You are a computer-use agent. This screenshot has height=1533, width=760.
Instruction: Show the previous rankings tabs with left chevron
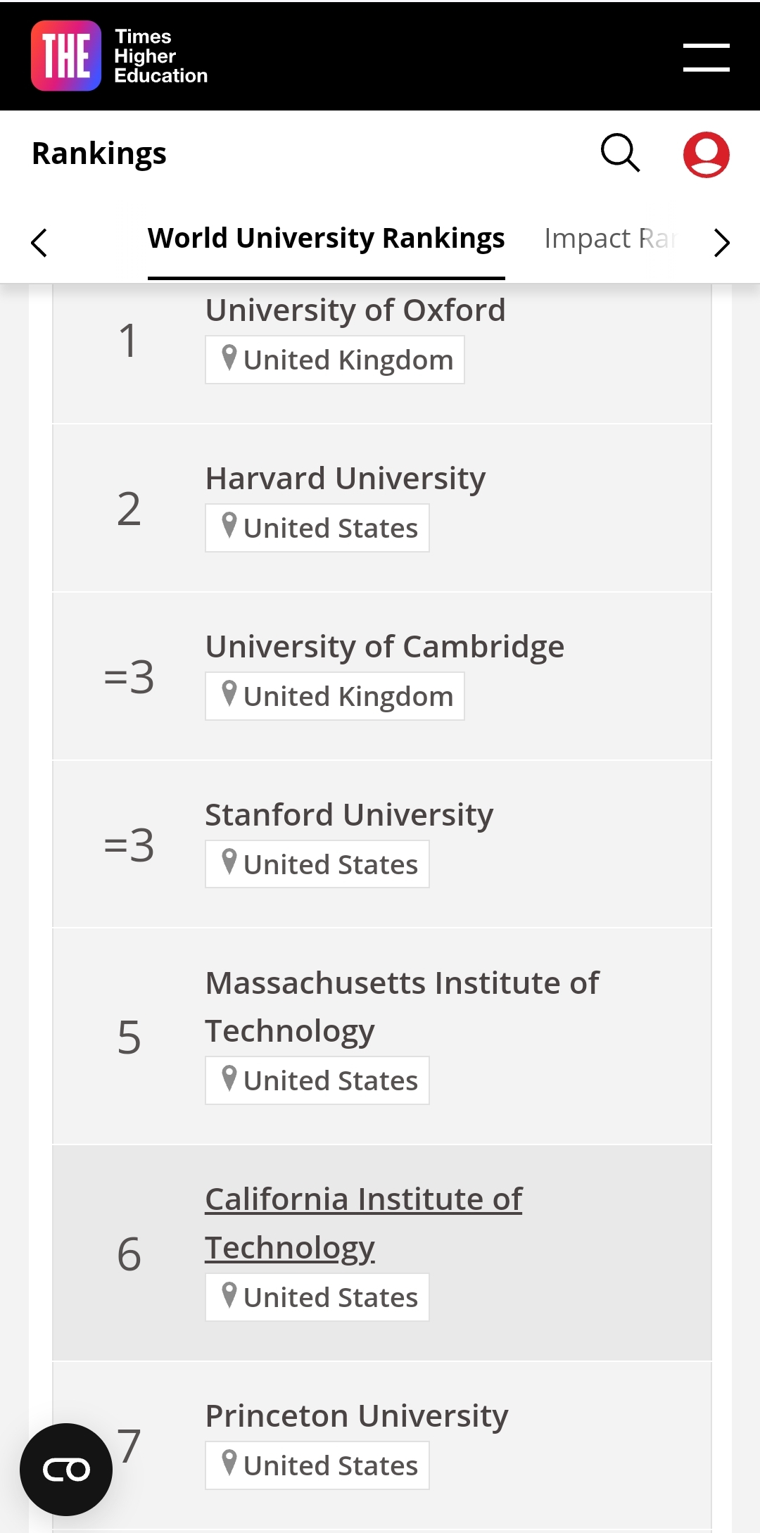coord(39,243)
